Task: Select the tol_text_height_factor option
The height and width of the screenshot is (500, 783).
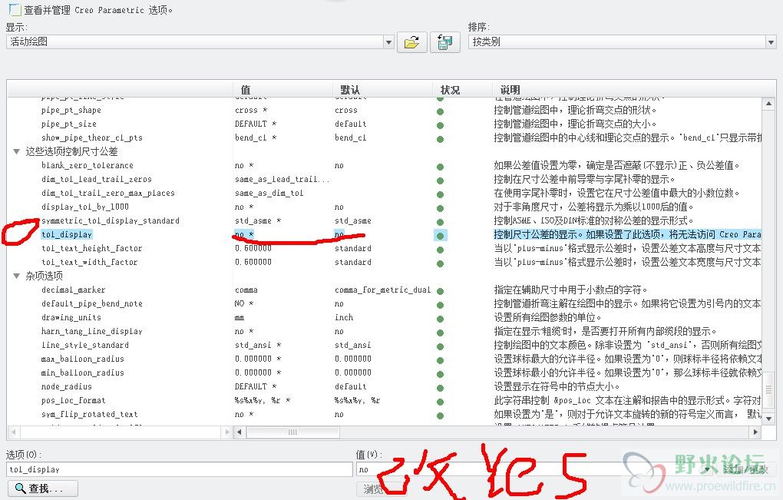Action: pyautogui.click(x=92, y=248)
